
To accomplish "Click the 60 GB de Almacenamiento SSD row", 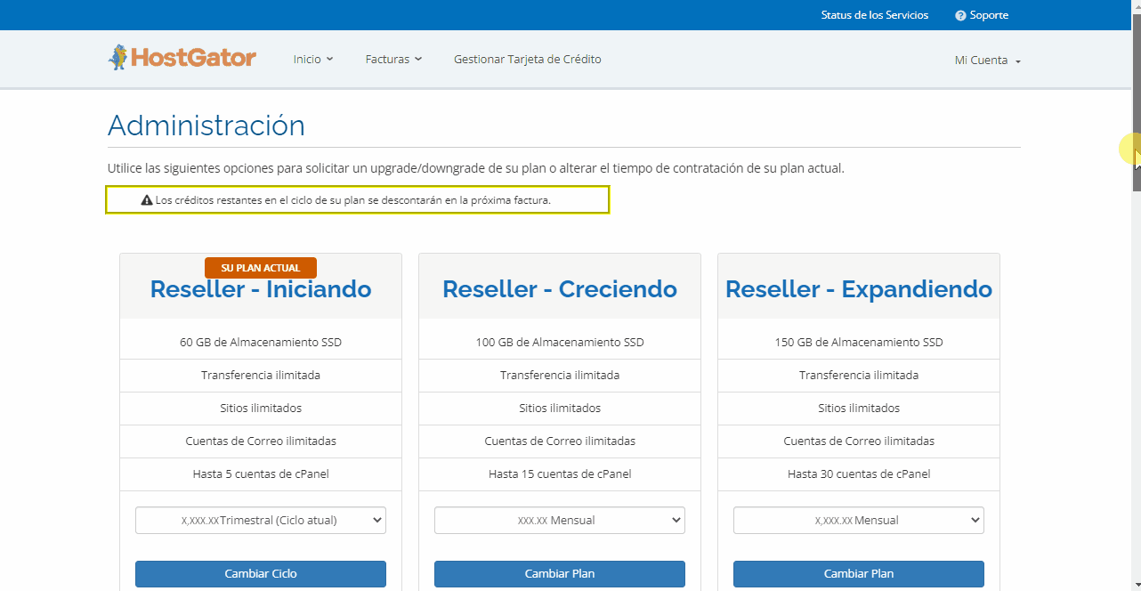I will pyautogui.click(x=261, y=343).
